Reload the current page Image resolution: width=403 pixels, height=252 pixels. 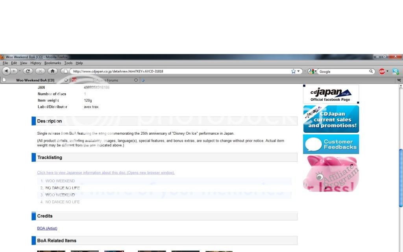point(28,71)
